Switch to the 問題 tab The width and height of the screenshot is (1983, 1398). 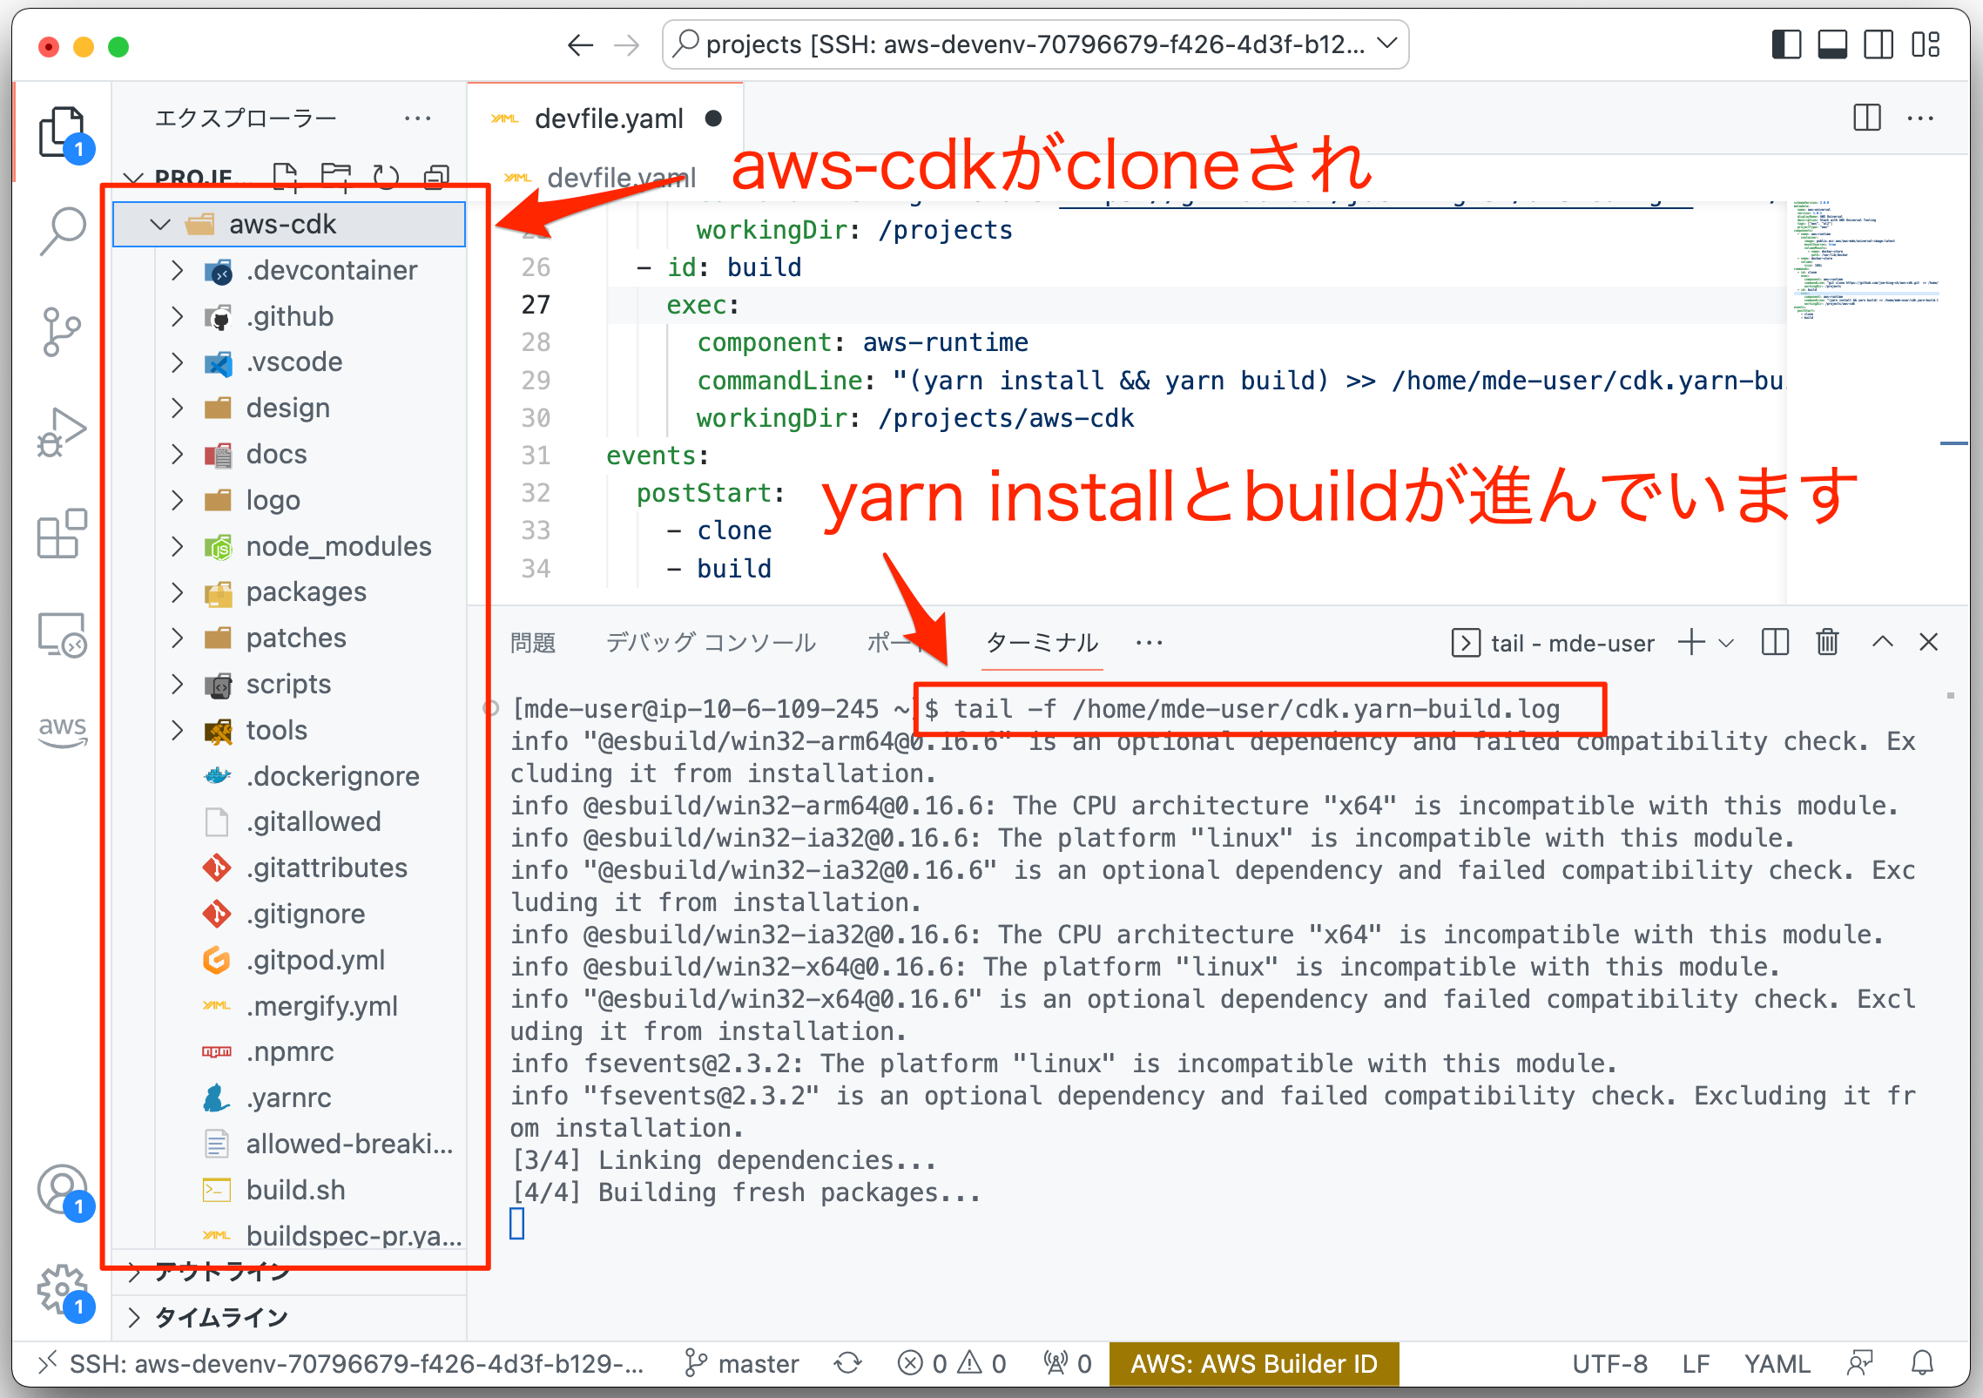coord(532,643)
